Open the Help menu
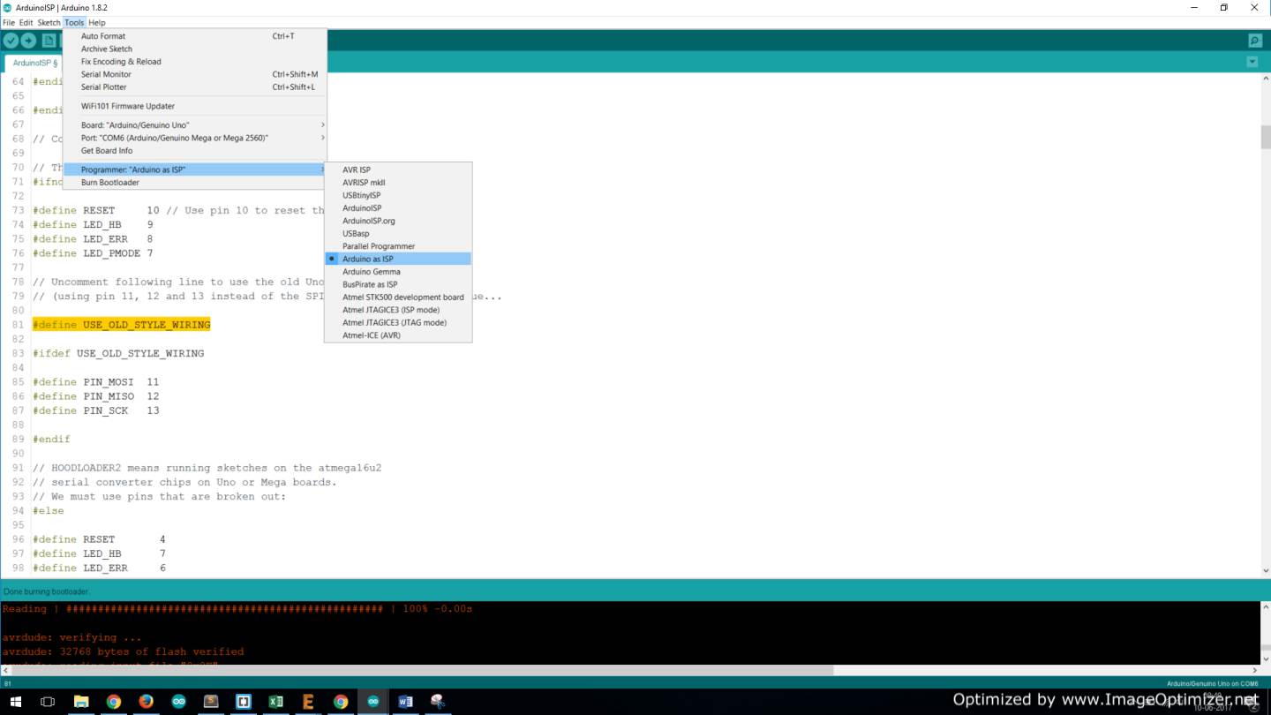Image resolution: width=1271 pixels, height=715 pixels. 97,22
